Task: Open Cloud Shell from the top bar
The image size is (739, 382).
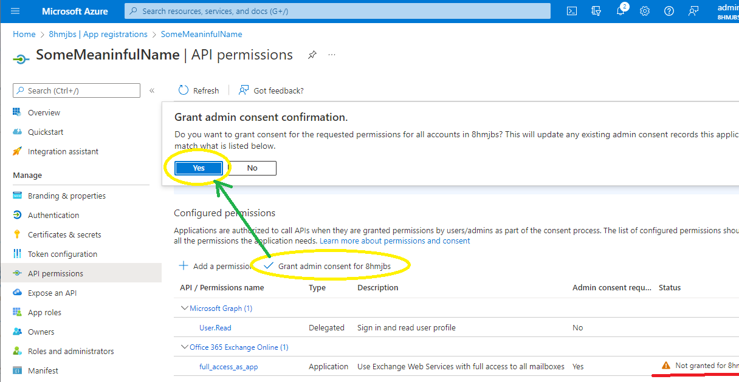Action: (572, 11)
